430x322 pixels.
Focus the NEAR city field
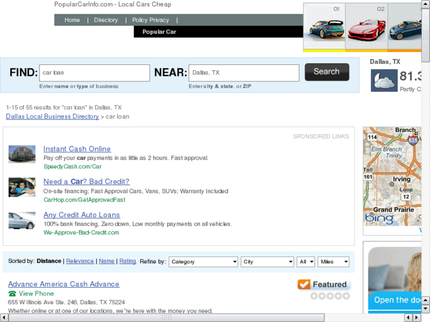tap(244, 73)
